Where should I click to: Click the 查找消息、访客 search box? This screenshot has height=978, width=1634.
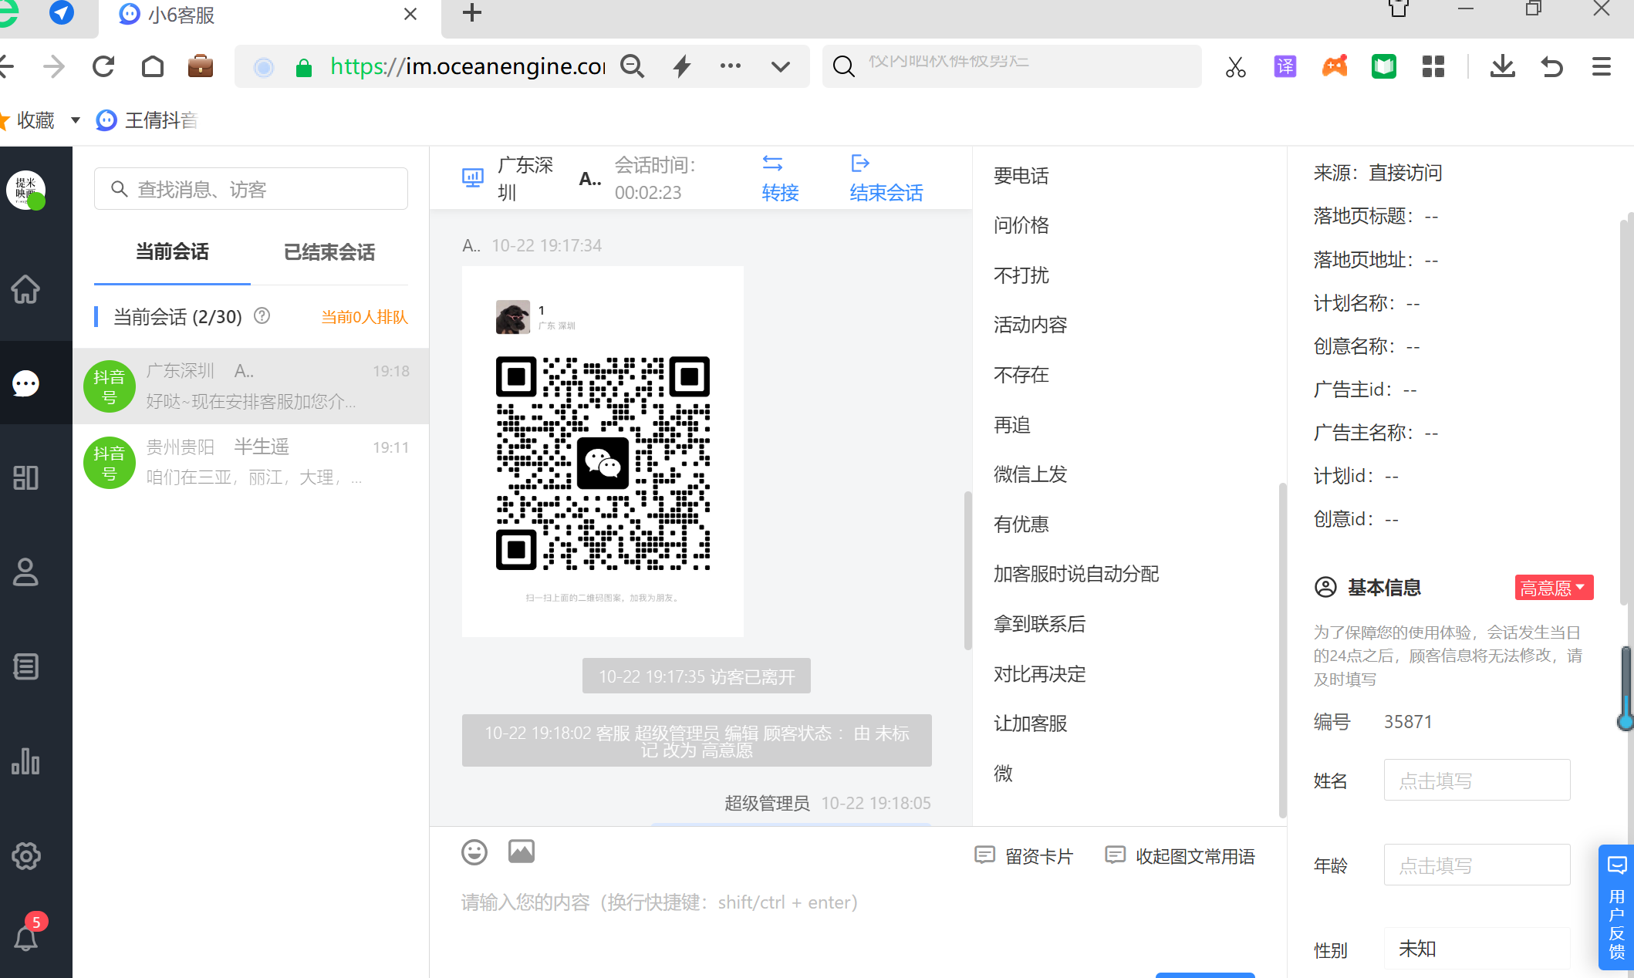tap(251, 189)
